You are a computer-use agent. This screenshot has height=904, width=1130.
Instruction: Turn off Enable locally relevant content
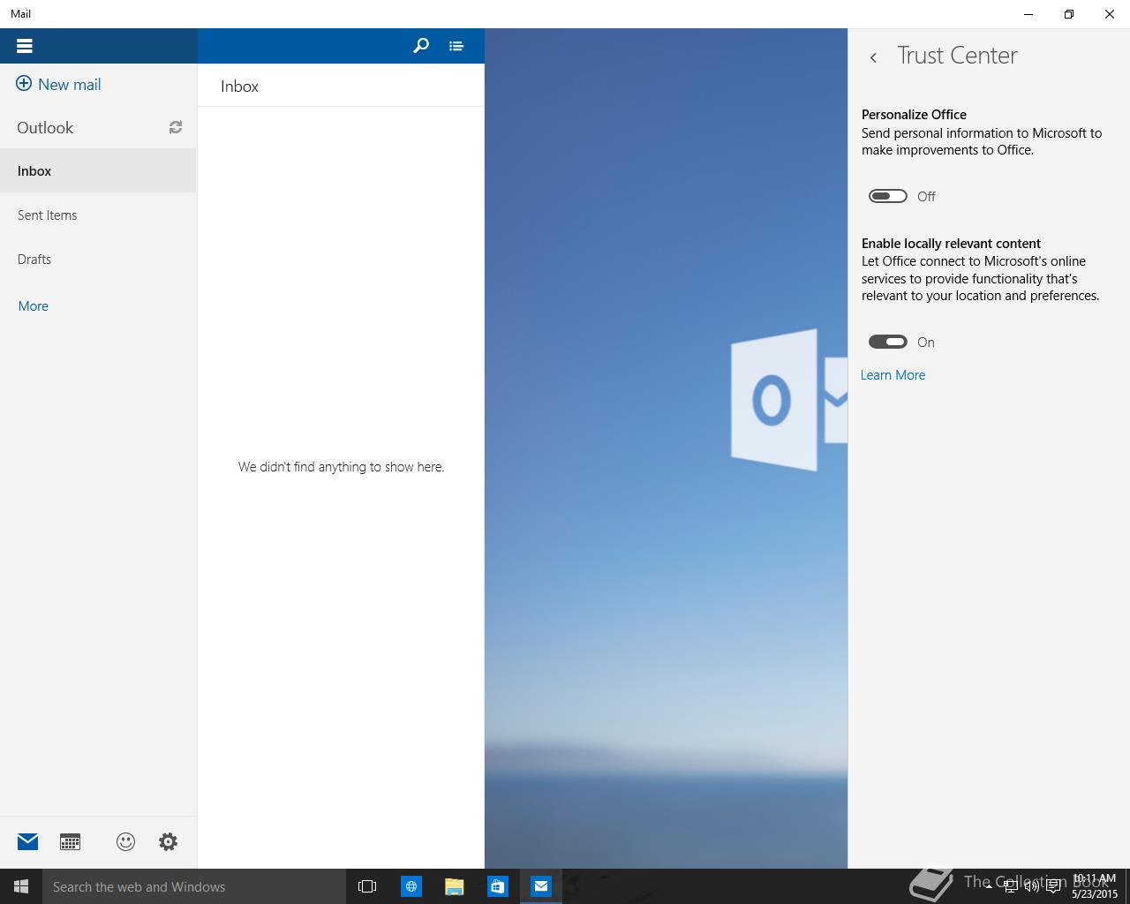(888, 342)
